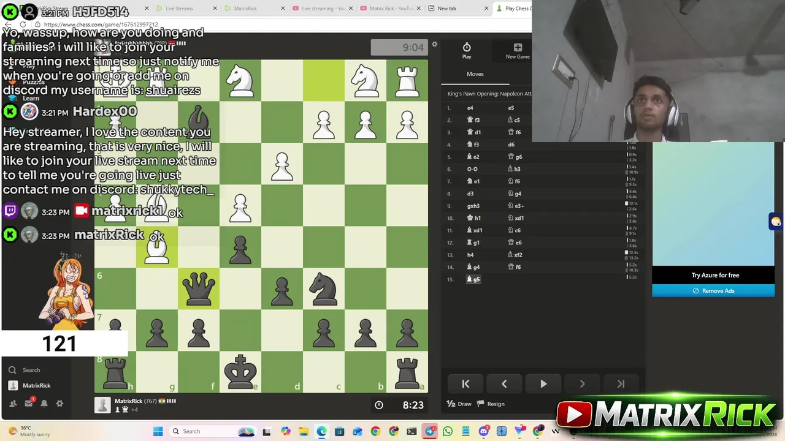Screen dimensions: 785x441
Task: Open Telegram from taskbar
Action: click(429, 431)
